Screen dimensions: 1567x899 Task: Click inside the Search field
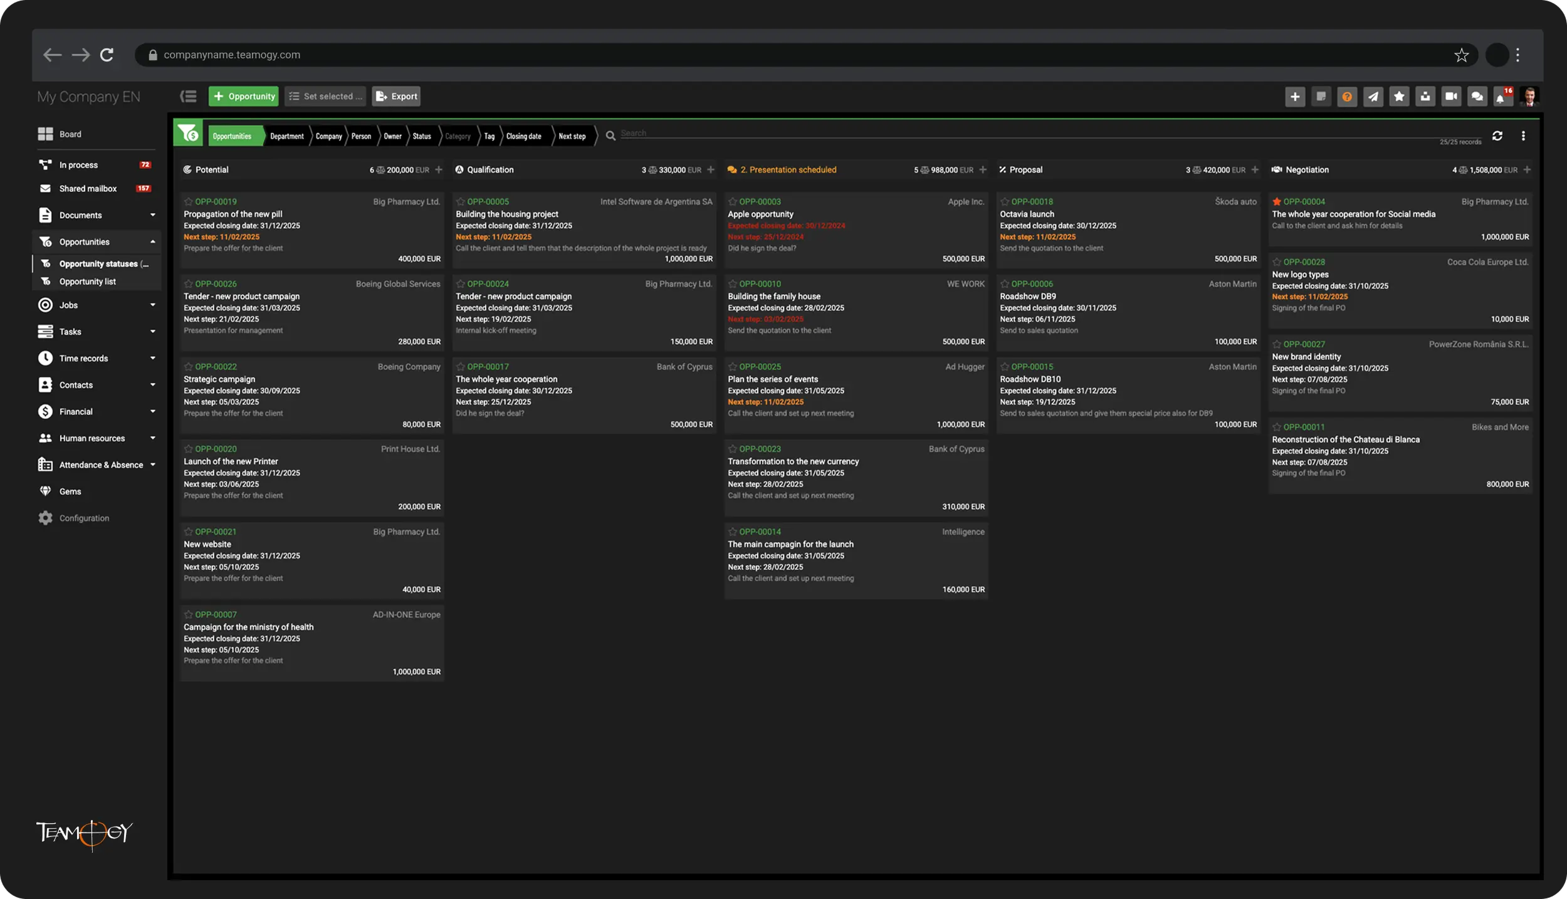(x=689, y=133)
